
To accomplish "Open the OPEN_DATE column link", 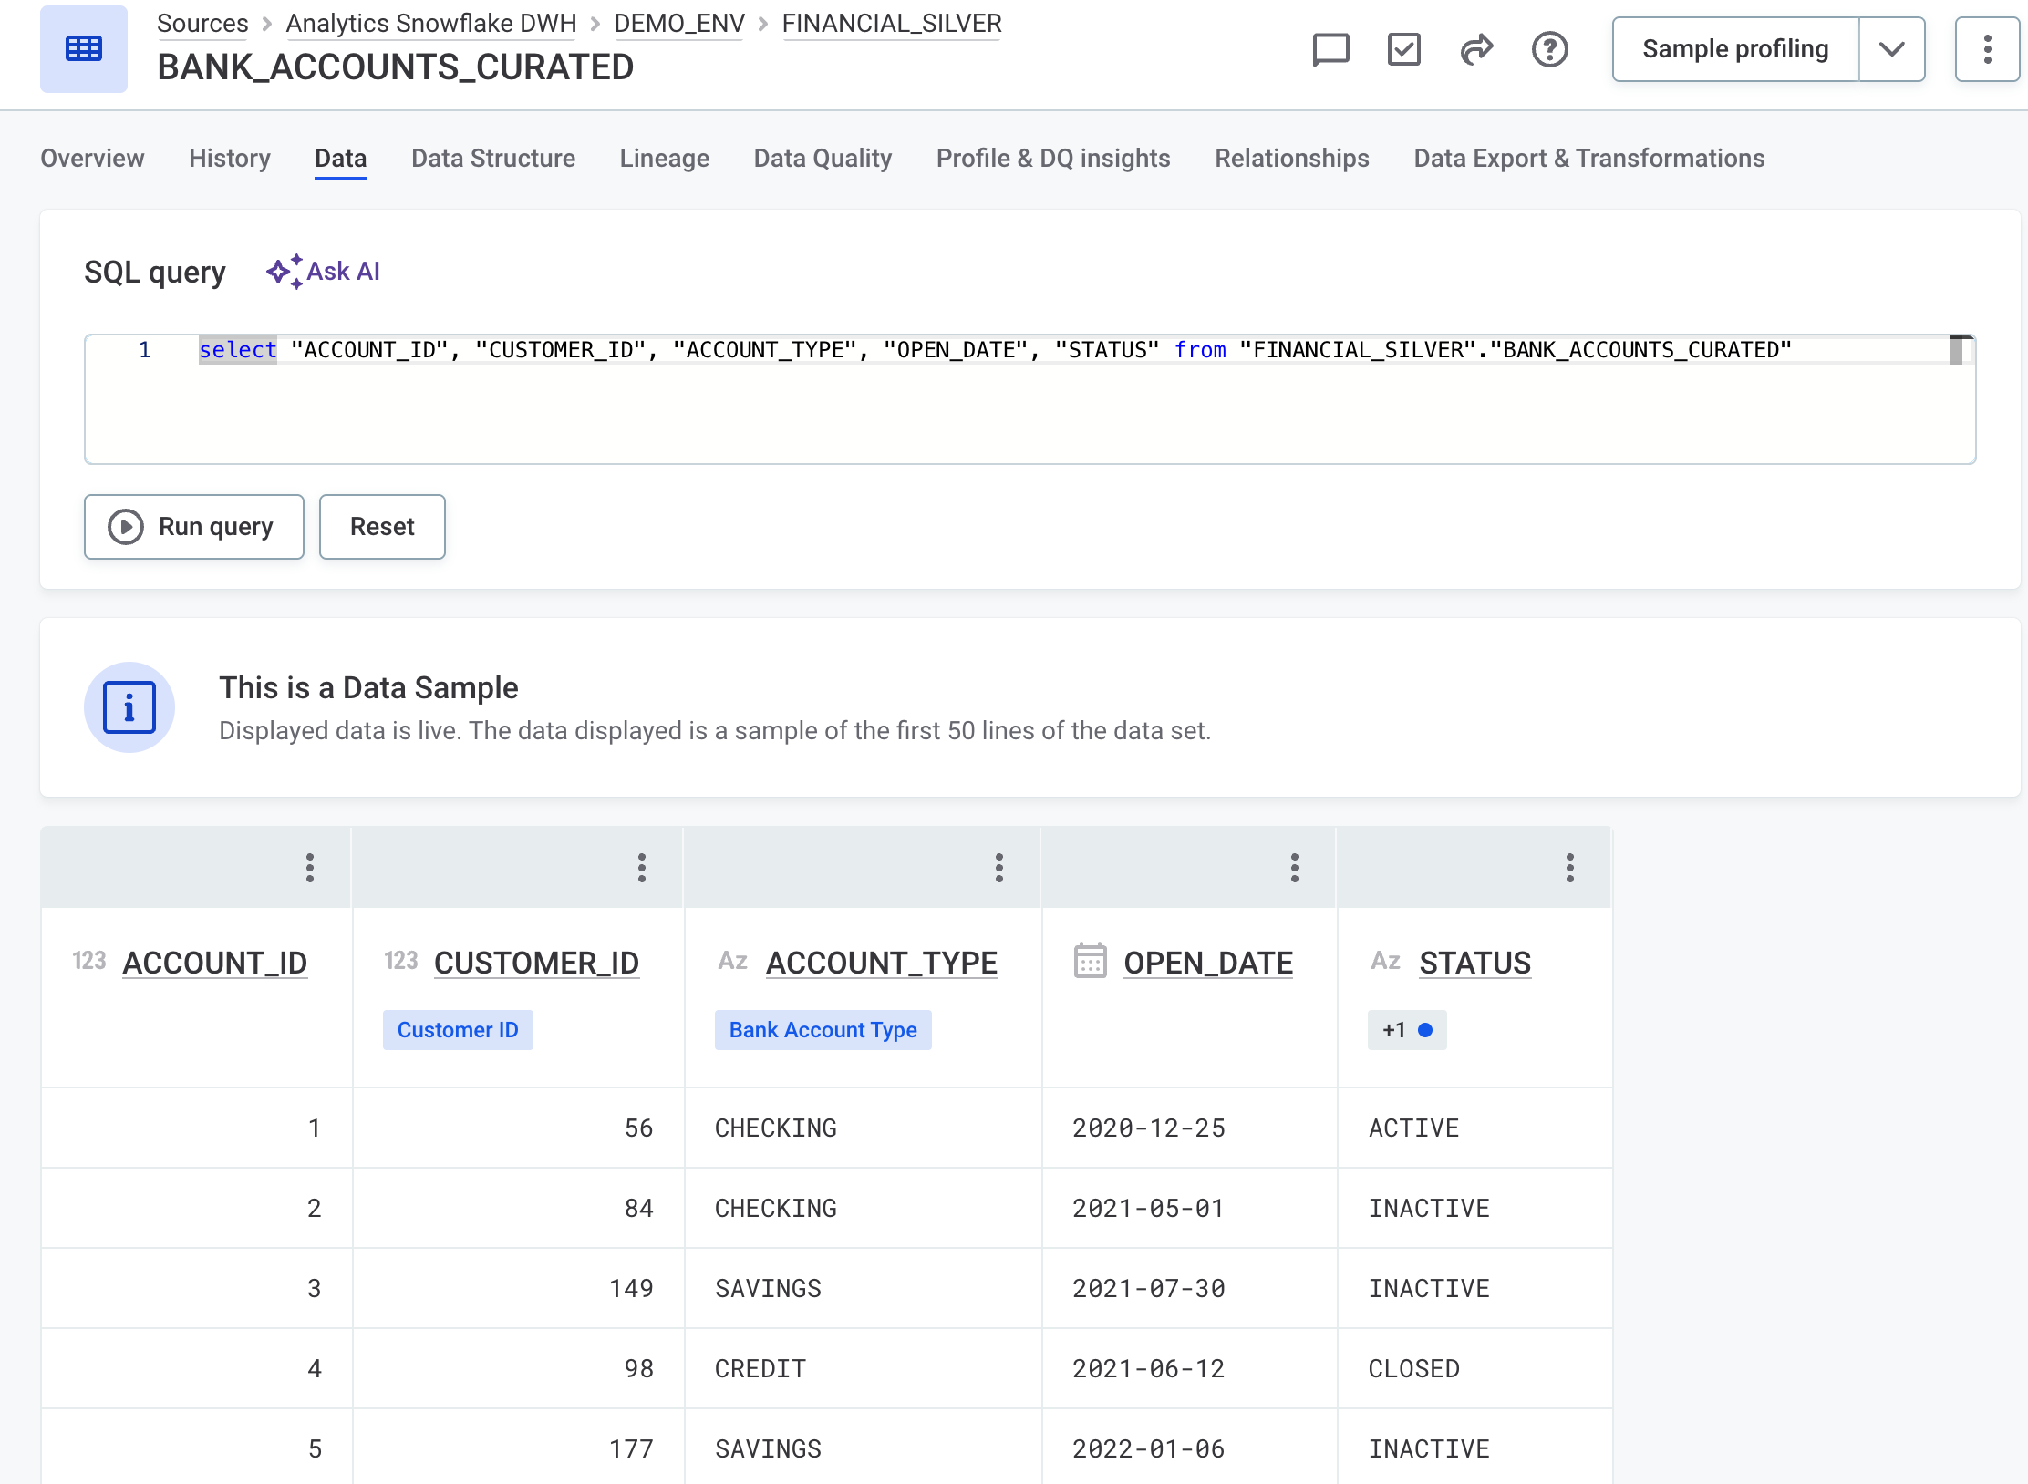I will click(x=1208, y=963).
